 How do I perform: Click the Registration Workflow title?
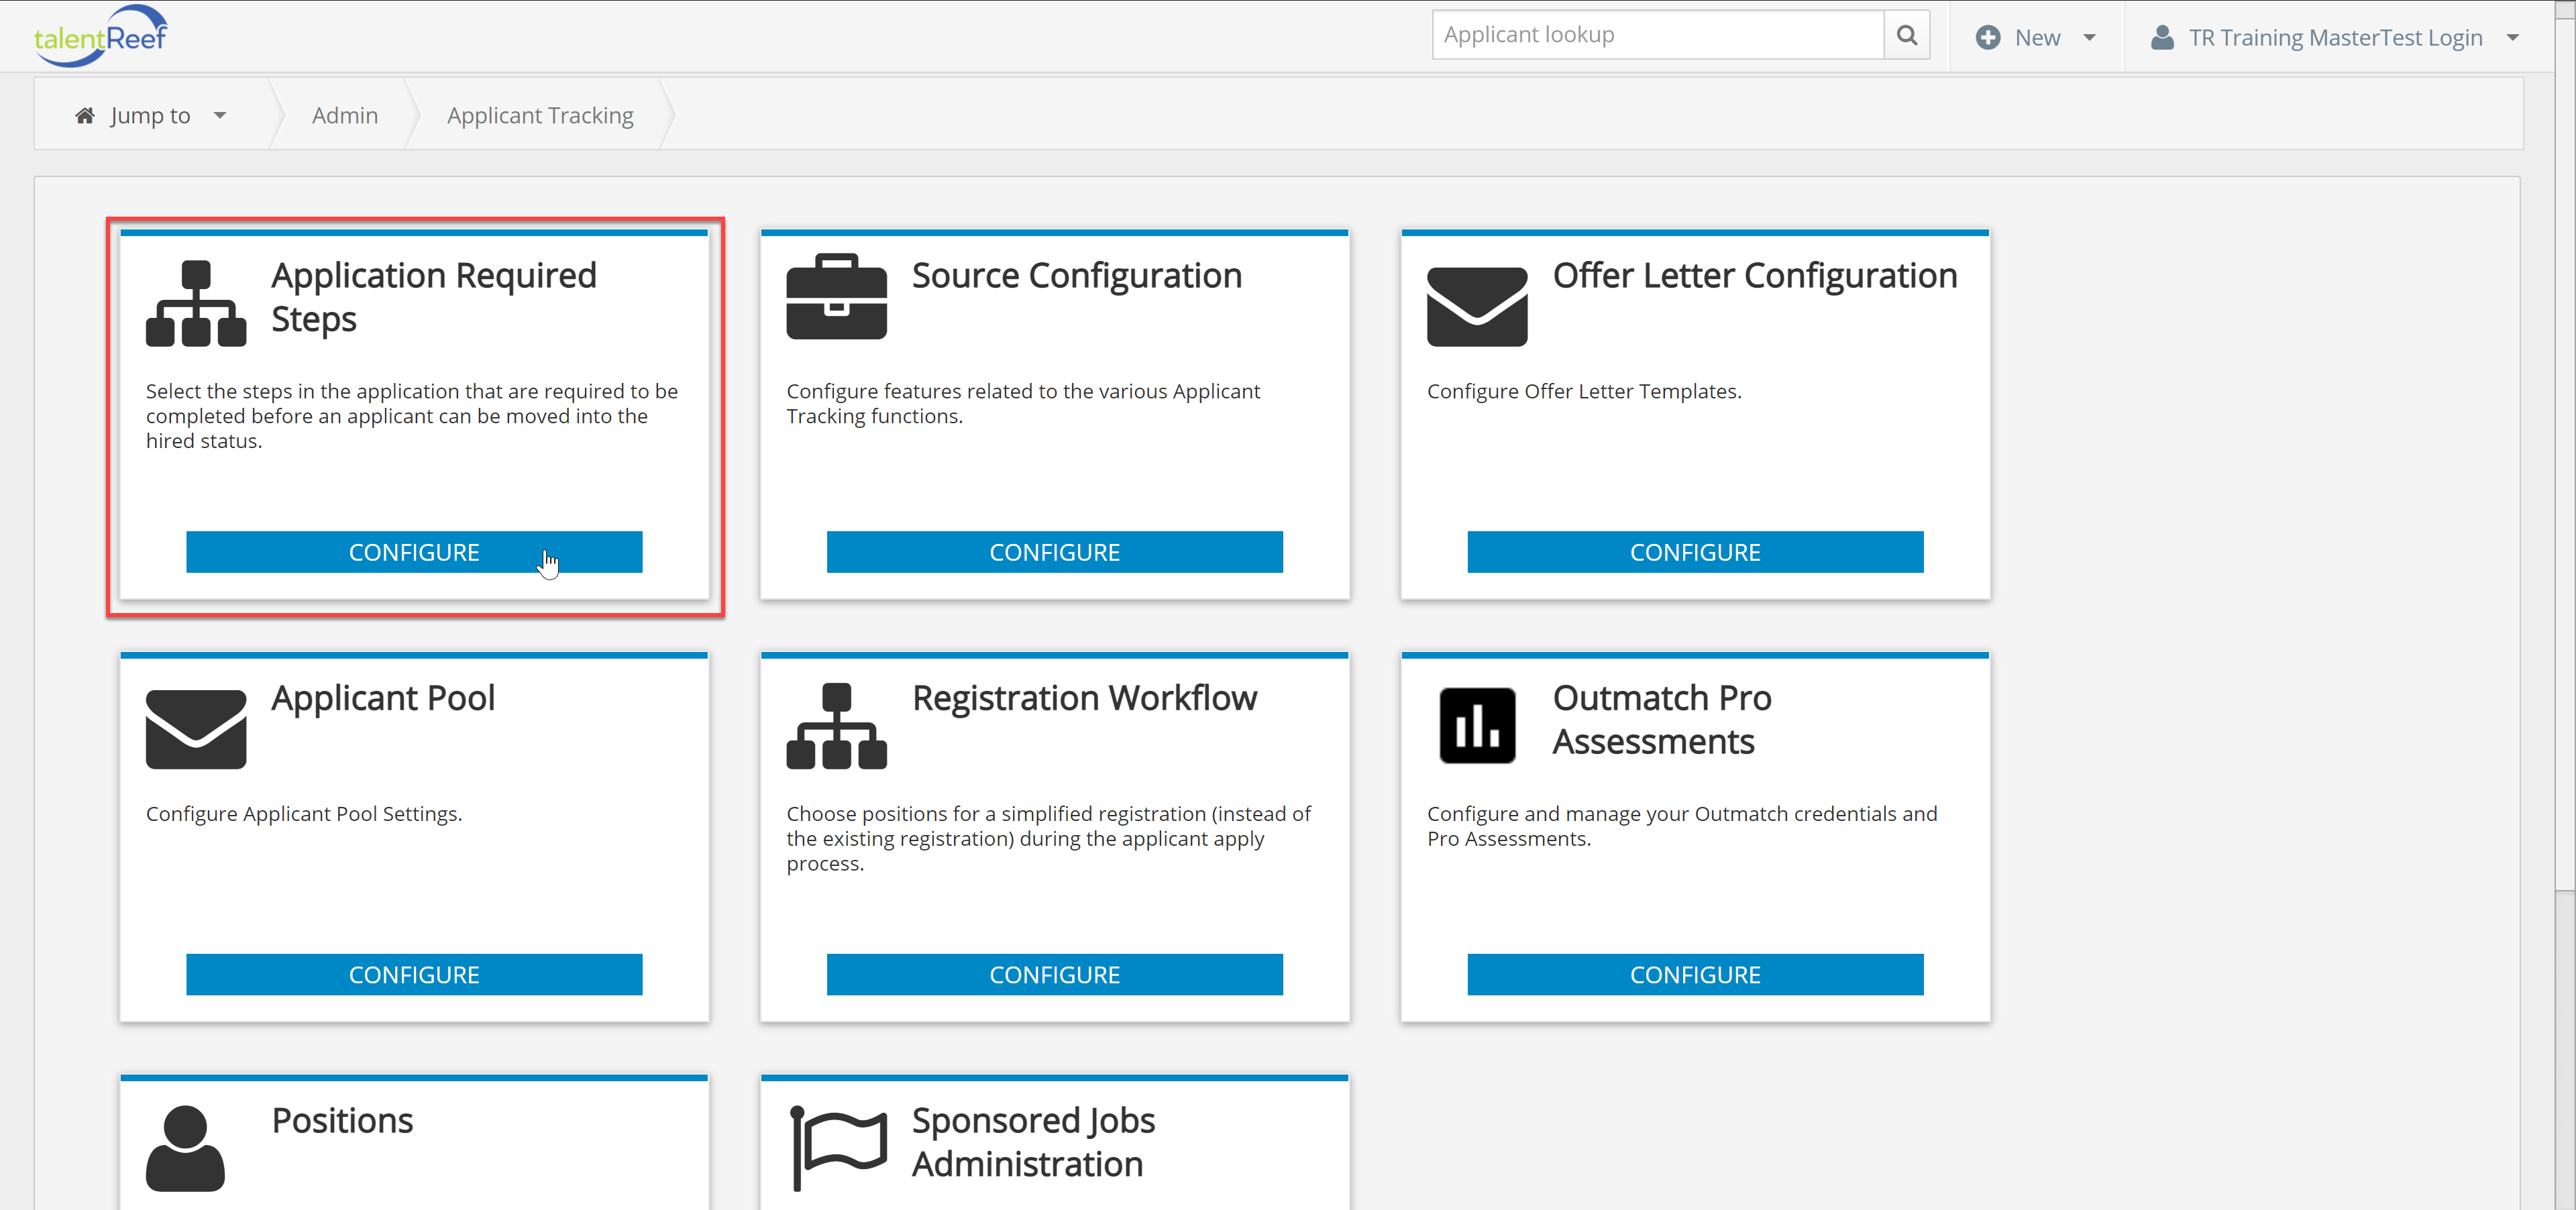[x=1085, y=698]
